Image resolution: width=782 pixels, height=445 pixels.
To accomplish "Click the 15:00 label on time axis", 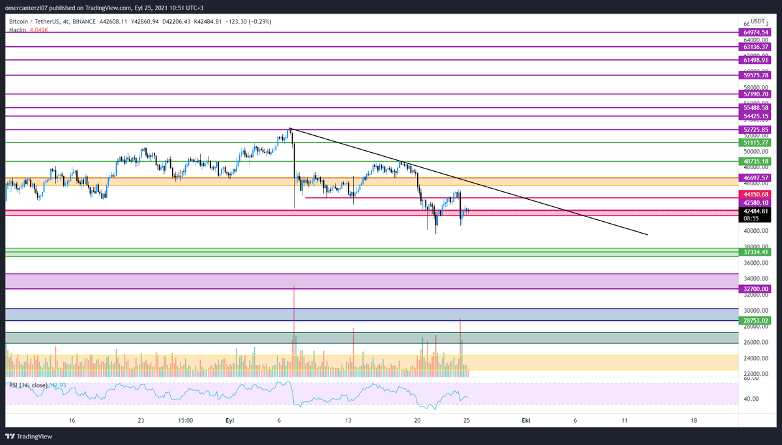I will tap(185, 421).
